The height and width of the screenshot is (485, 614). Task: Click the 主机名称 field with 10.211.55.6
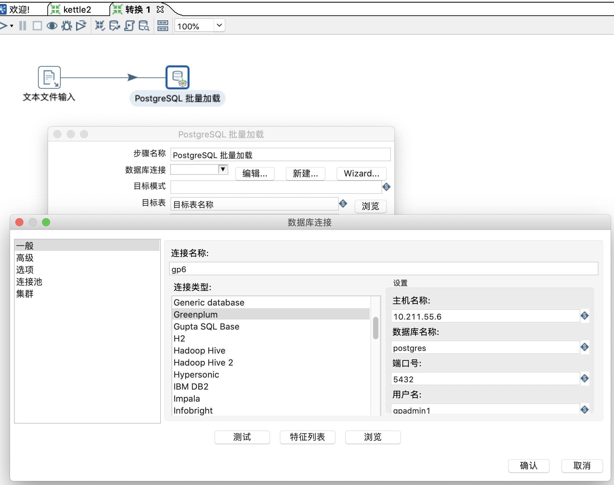(485, 316)
